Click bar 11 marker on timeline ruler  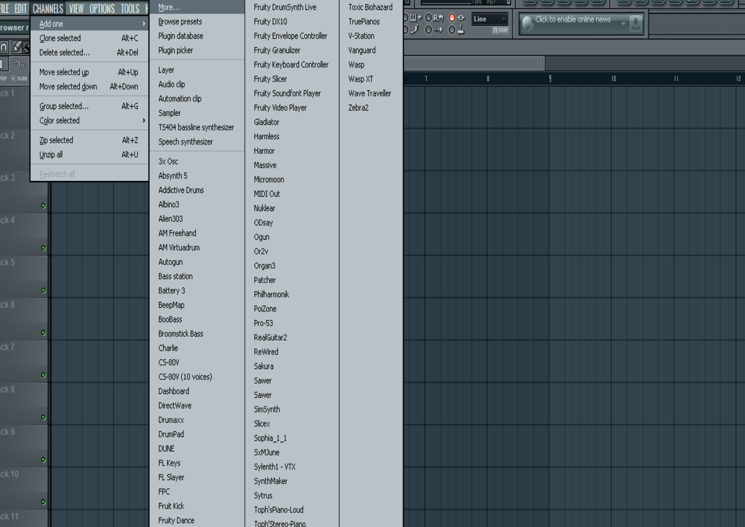676,78
